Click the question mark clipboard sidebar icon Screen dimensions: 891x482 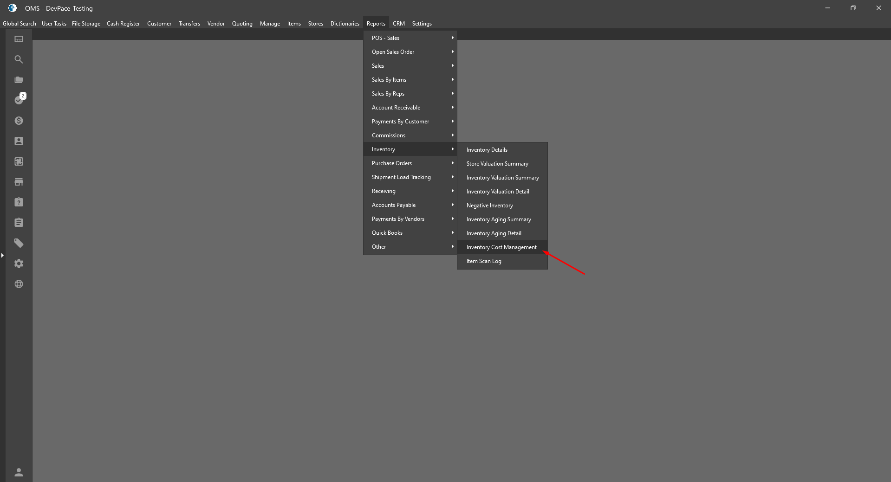coord(19,202)
